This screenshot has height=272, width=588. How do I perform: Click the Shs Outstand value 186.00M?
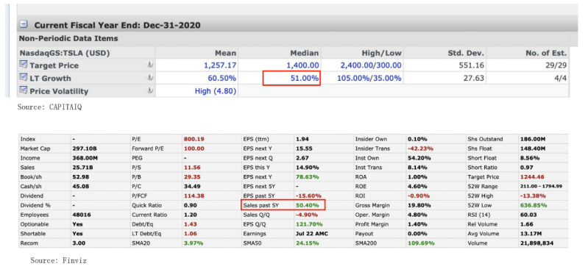click(533, 139)
